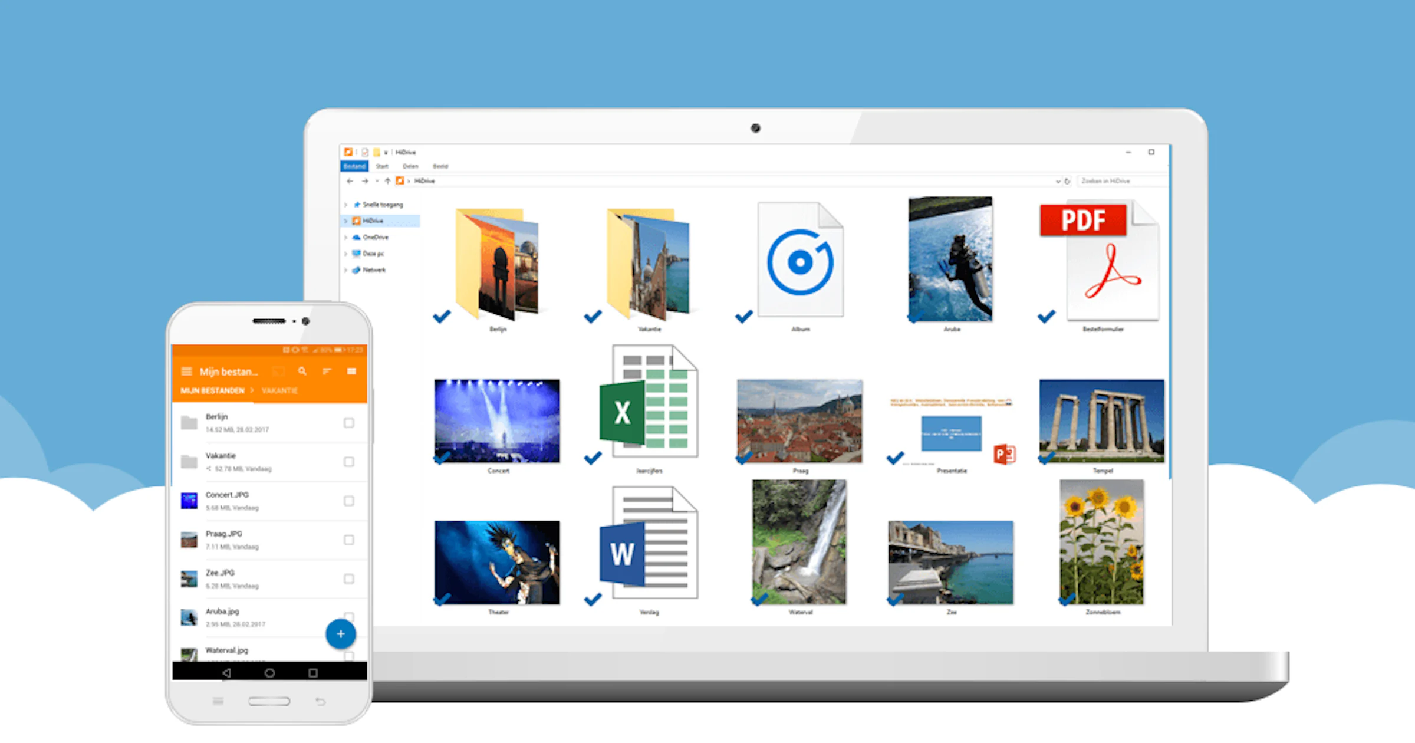
Task: Tap the Android back navigation button
Action: (226, 673)
